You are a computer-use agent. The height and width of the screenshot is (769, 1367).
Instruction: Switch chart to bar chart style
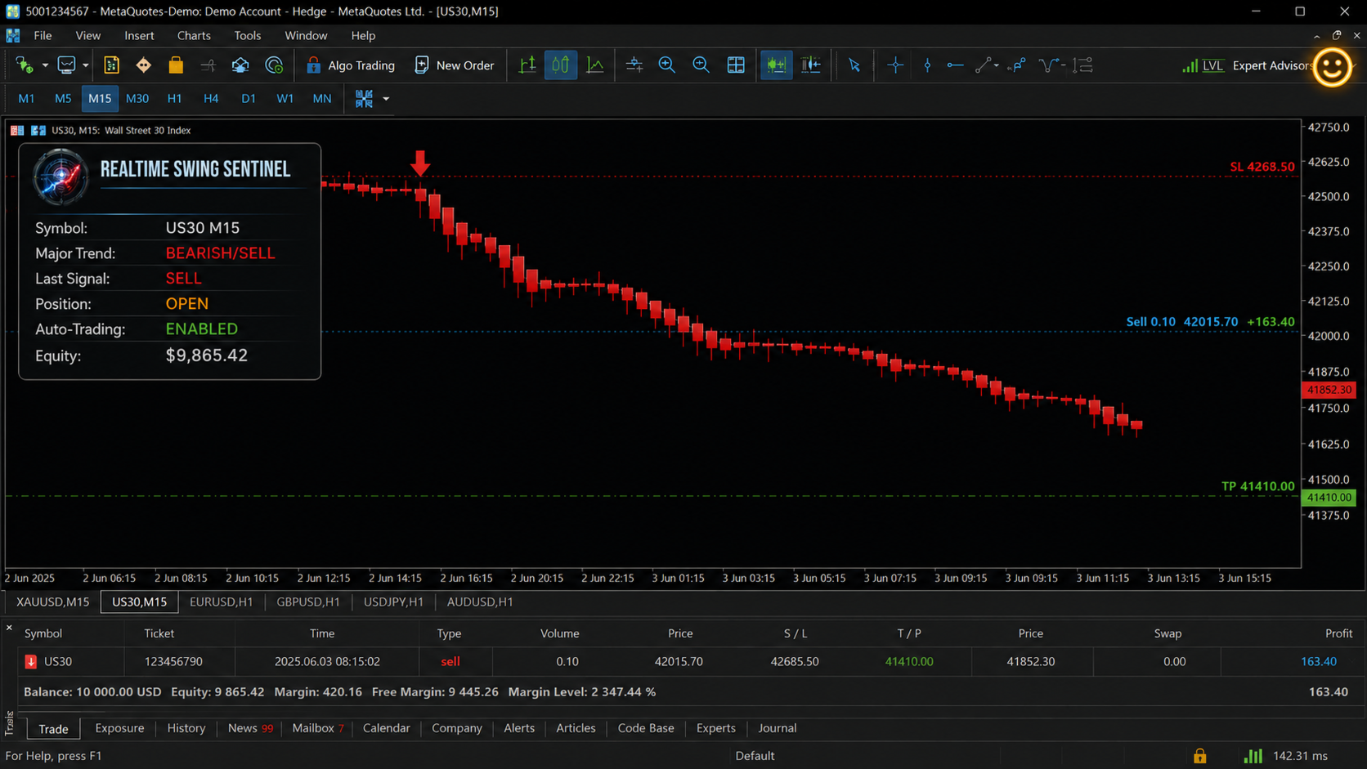527,65
